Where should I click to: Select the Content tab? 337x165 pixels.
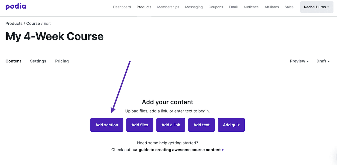coord(13,61)
